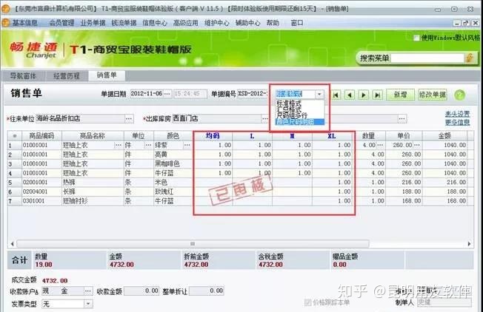This screenshot has width=483, height=312.
Task: Click the 修改单据 button
Action: [x=432, y=95]
